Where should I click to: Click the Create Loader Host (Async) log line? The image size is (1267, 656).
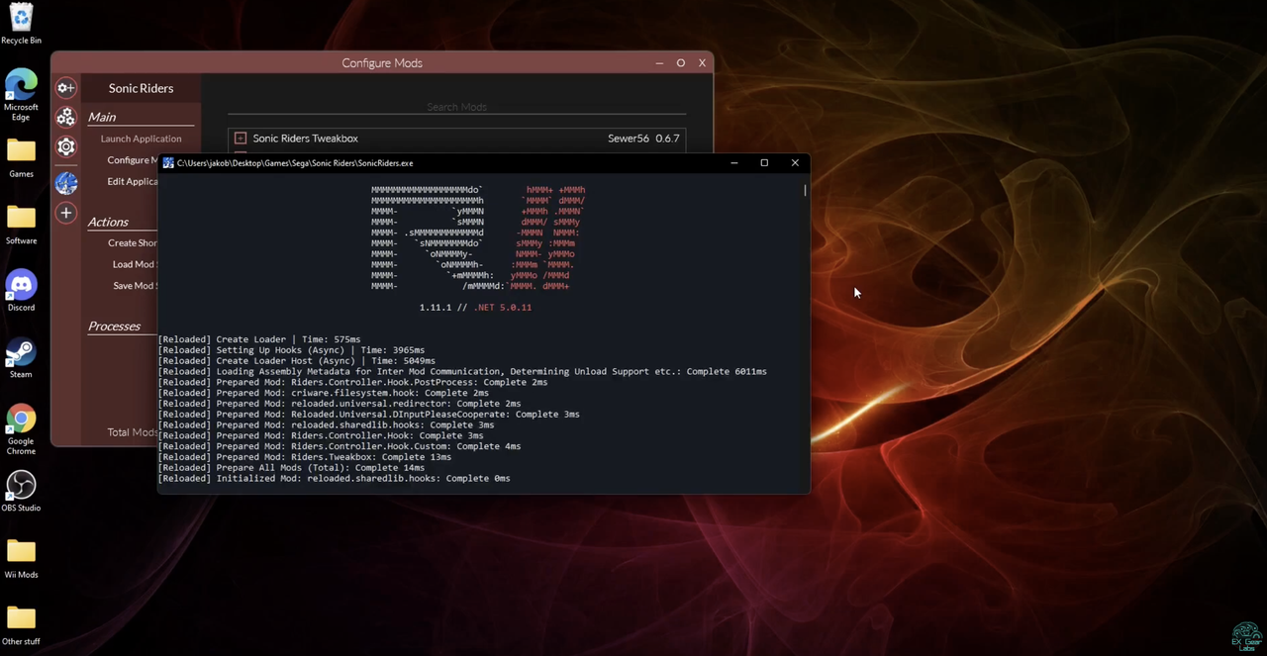coord(297,361)
